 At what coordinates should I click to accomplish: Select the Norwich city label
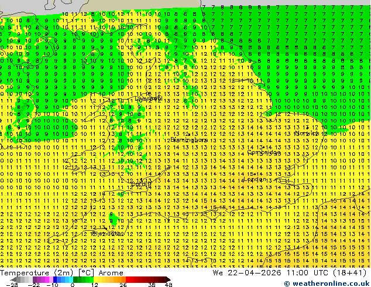307,132
